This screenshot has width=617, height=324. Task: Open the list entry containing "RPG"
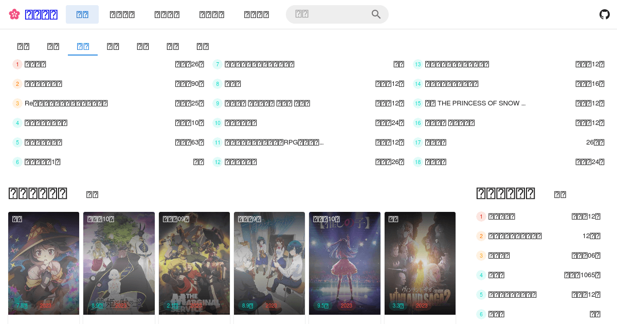[x=274, y=142]
